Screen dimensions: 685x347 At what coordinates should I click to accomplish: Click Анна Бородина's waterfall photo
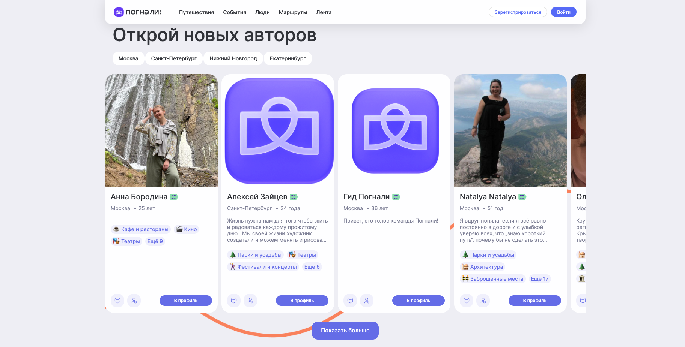(x=161, y=130)
